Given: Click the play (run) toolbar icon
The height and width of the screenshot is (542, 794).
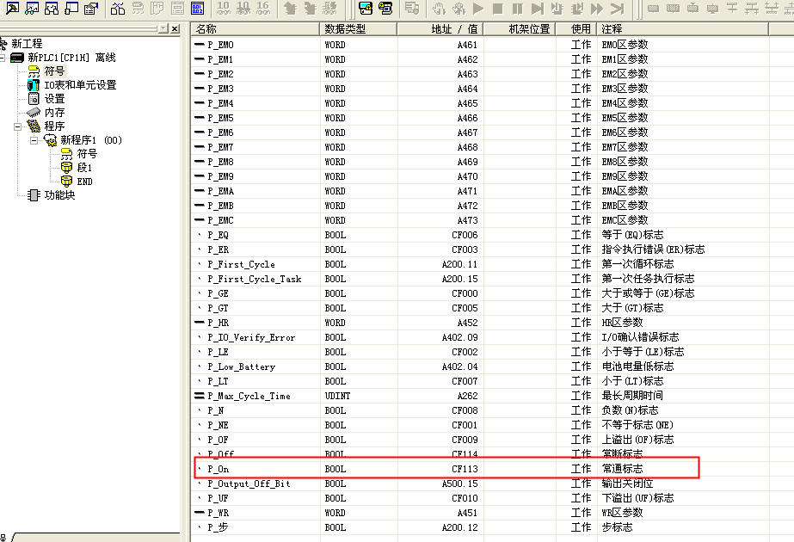Looking at the screenshot, I should [478, 9].
